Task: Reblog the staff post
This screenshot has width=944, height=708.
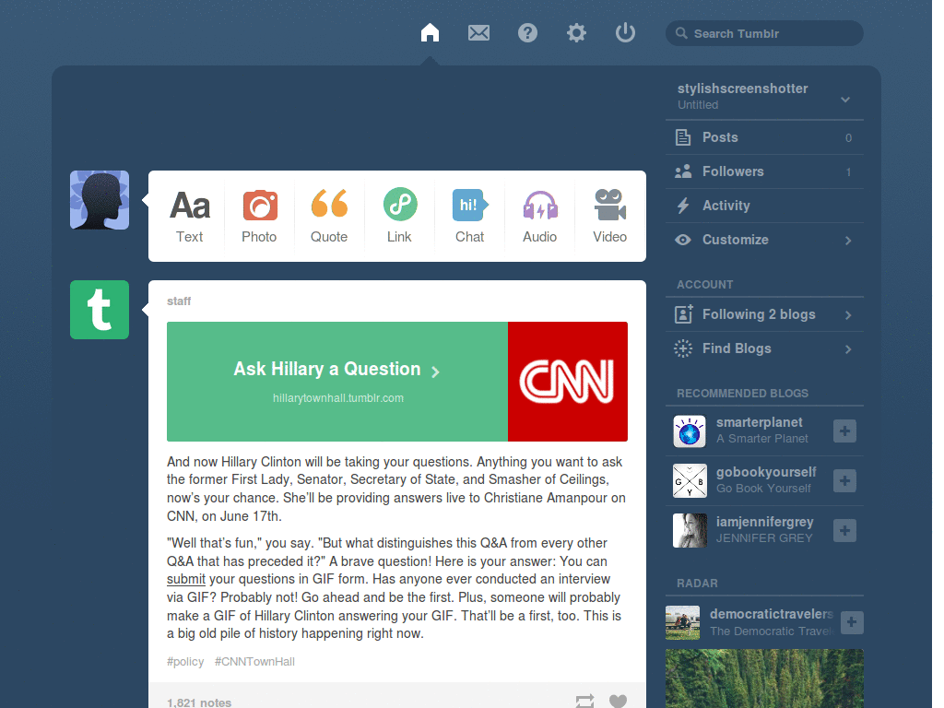Action: tap(584, 701)
